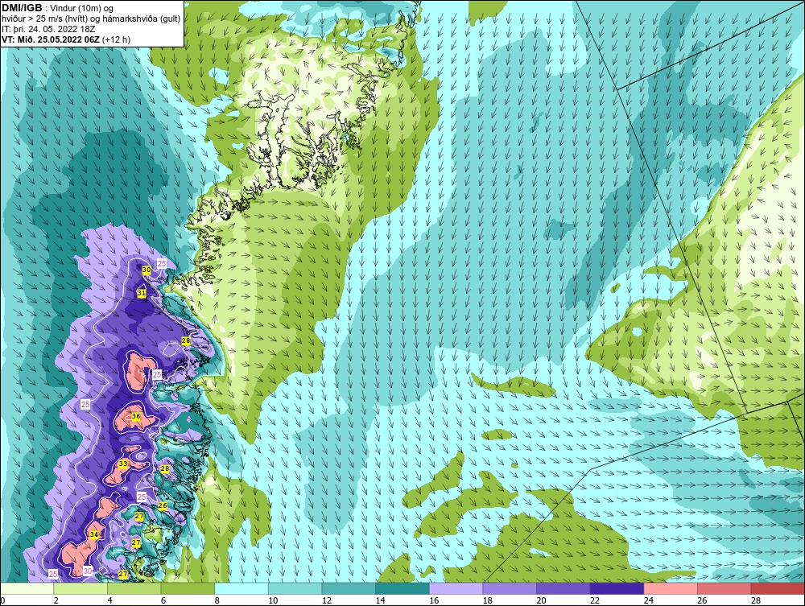The image size is (805, 606).
Task: Click the '(+12 h)' forecast offset text
Action: (x=117, y=39)
